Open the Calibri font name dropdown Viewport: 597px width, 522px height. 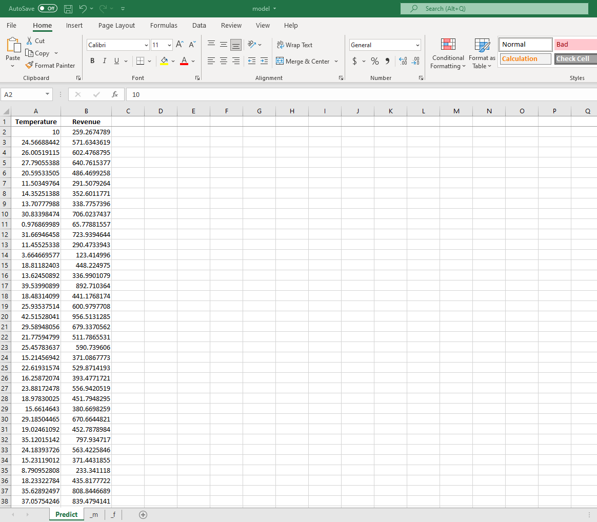coord(146,45)
